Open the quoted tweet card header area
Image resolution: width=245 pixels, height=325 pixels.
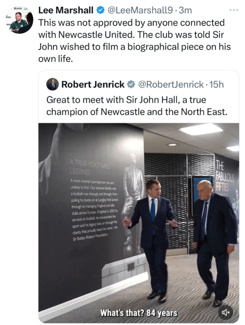click(139, 84)
